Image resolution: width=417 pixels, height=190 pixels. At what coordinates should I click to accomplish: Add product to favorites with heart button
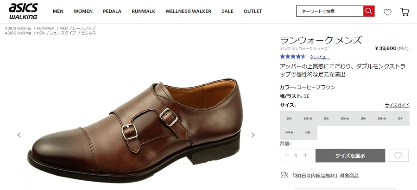398,155
